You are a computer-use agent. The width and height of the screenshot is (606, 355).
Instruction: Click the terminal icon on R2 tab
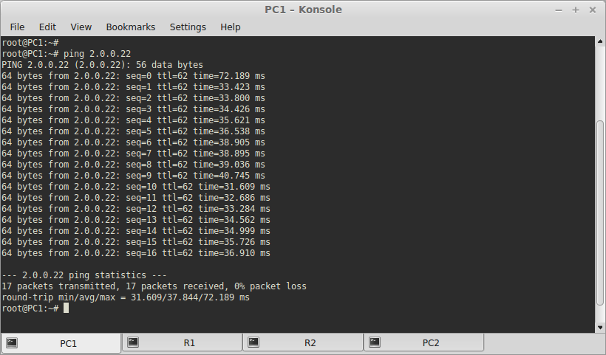point(253,342)
